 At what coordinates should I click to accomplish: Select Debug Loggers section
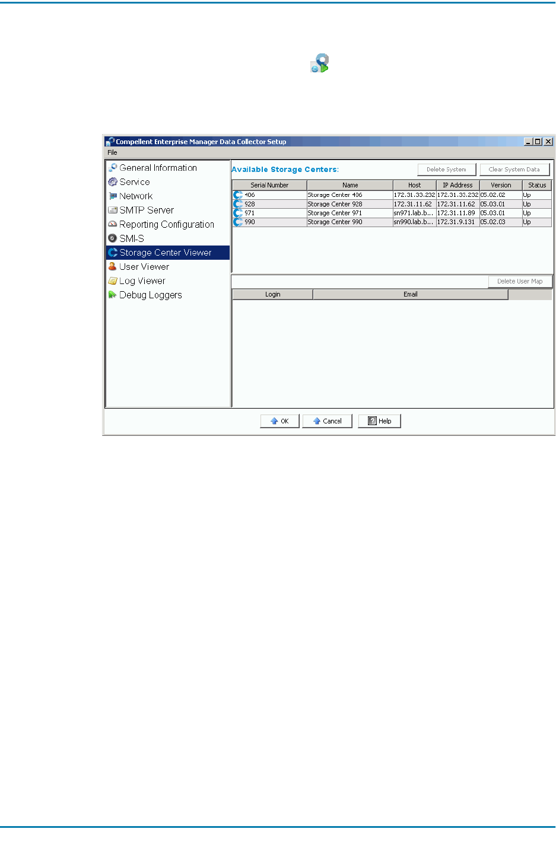151,295
